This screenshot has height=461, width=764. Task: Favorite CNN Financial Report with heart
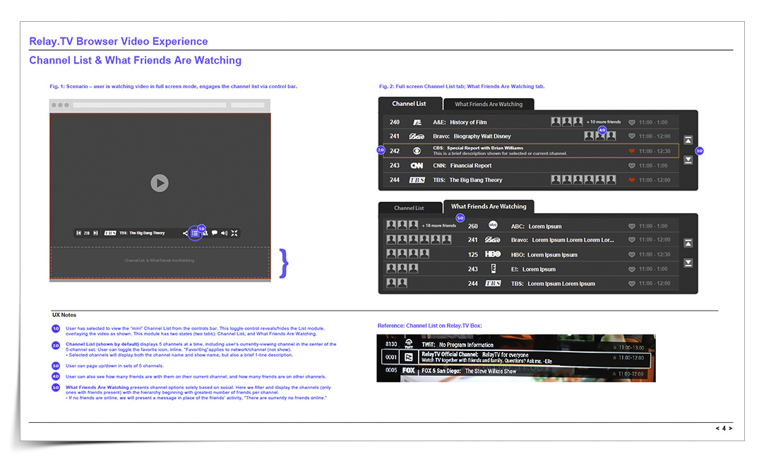pyautogui.click(x=632, y=166)
